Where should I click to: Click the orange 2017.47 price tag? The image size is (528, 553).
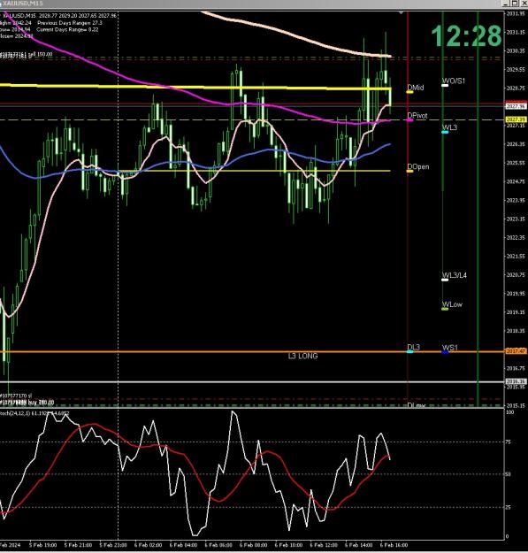pyautogui.click(x=516, y=351)
